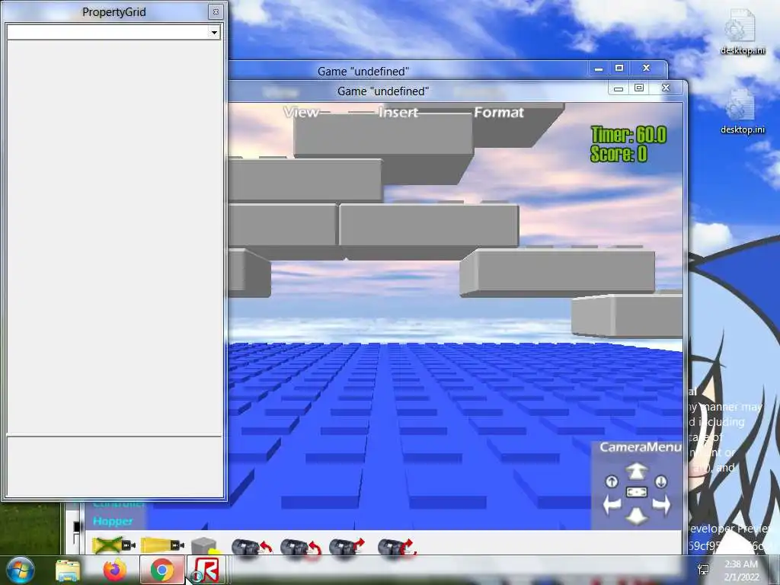This screenshot has height=585, width=780.
Task: Open network status tray icon
Action: (x=703, y=570)
